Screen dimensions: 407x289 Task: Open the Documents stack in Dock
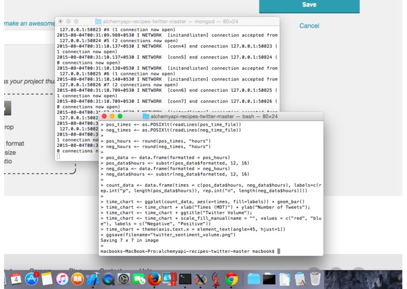285,279
